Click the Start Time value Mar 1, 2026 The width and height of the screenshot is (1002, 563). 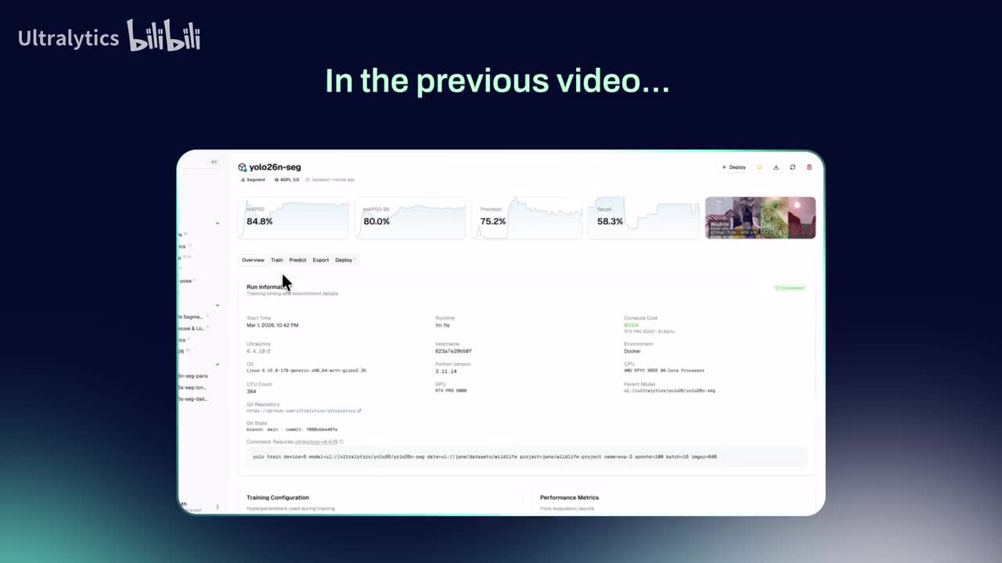(x=272, y=325)
